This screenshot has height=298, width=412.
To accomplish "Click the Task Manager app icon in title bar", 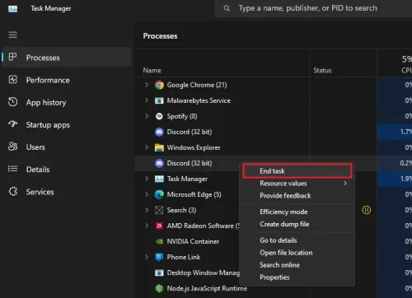I will click(x=12, y=9).
